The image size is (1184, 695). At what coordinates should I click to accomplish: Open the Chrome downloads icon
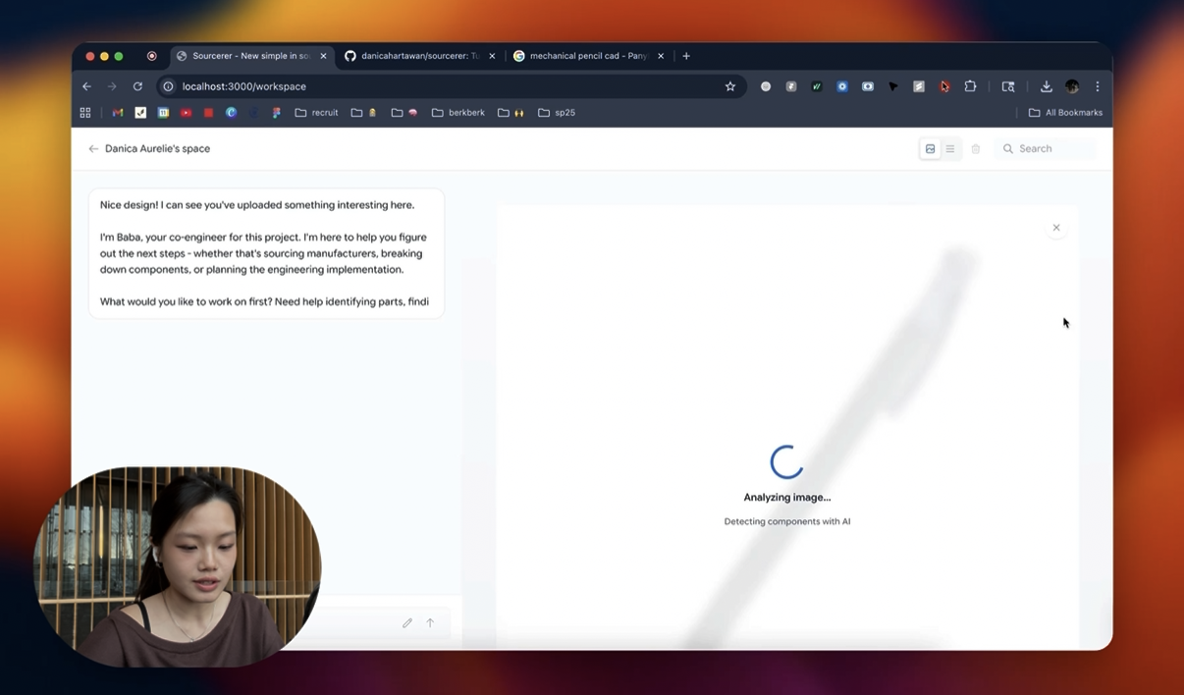click(1047, 86)
